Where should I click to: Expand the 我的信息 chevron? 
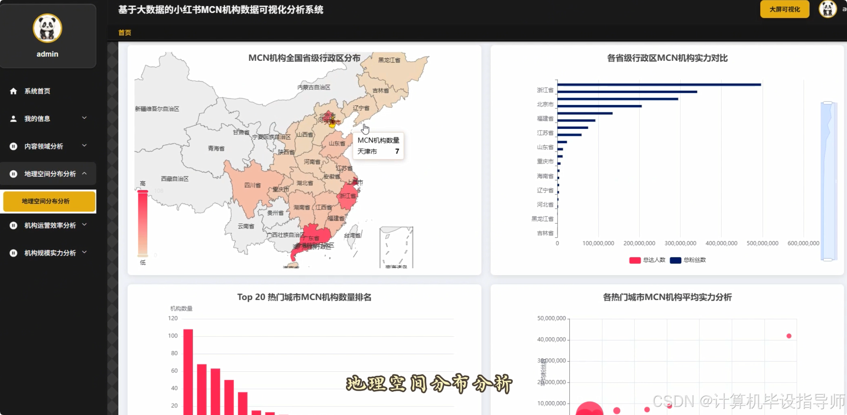[84, 118]
